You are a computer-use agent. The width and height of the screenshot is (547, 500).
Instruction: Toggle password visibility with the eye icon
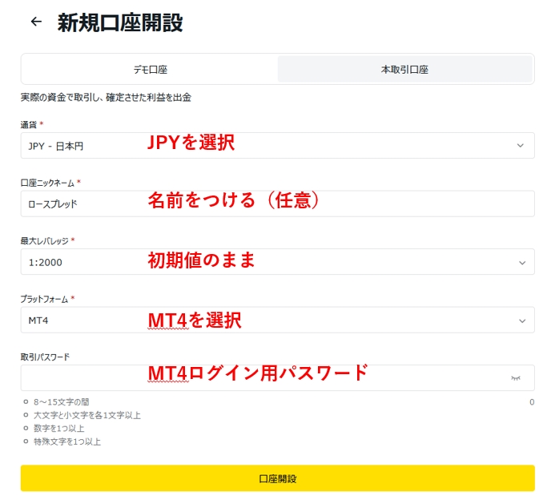click(516, 378)
